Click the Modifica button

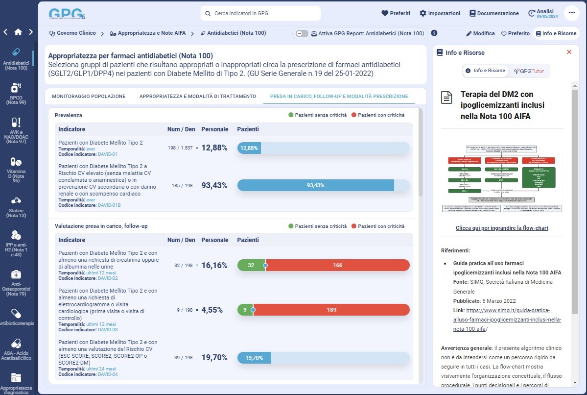[x=480, y=33]
